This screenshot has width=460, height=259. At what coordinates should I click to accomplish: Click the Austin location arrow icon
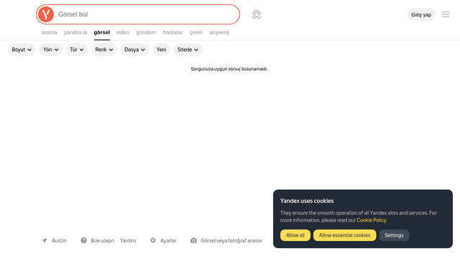45,240
